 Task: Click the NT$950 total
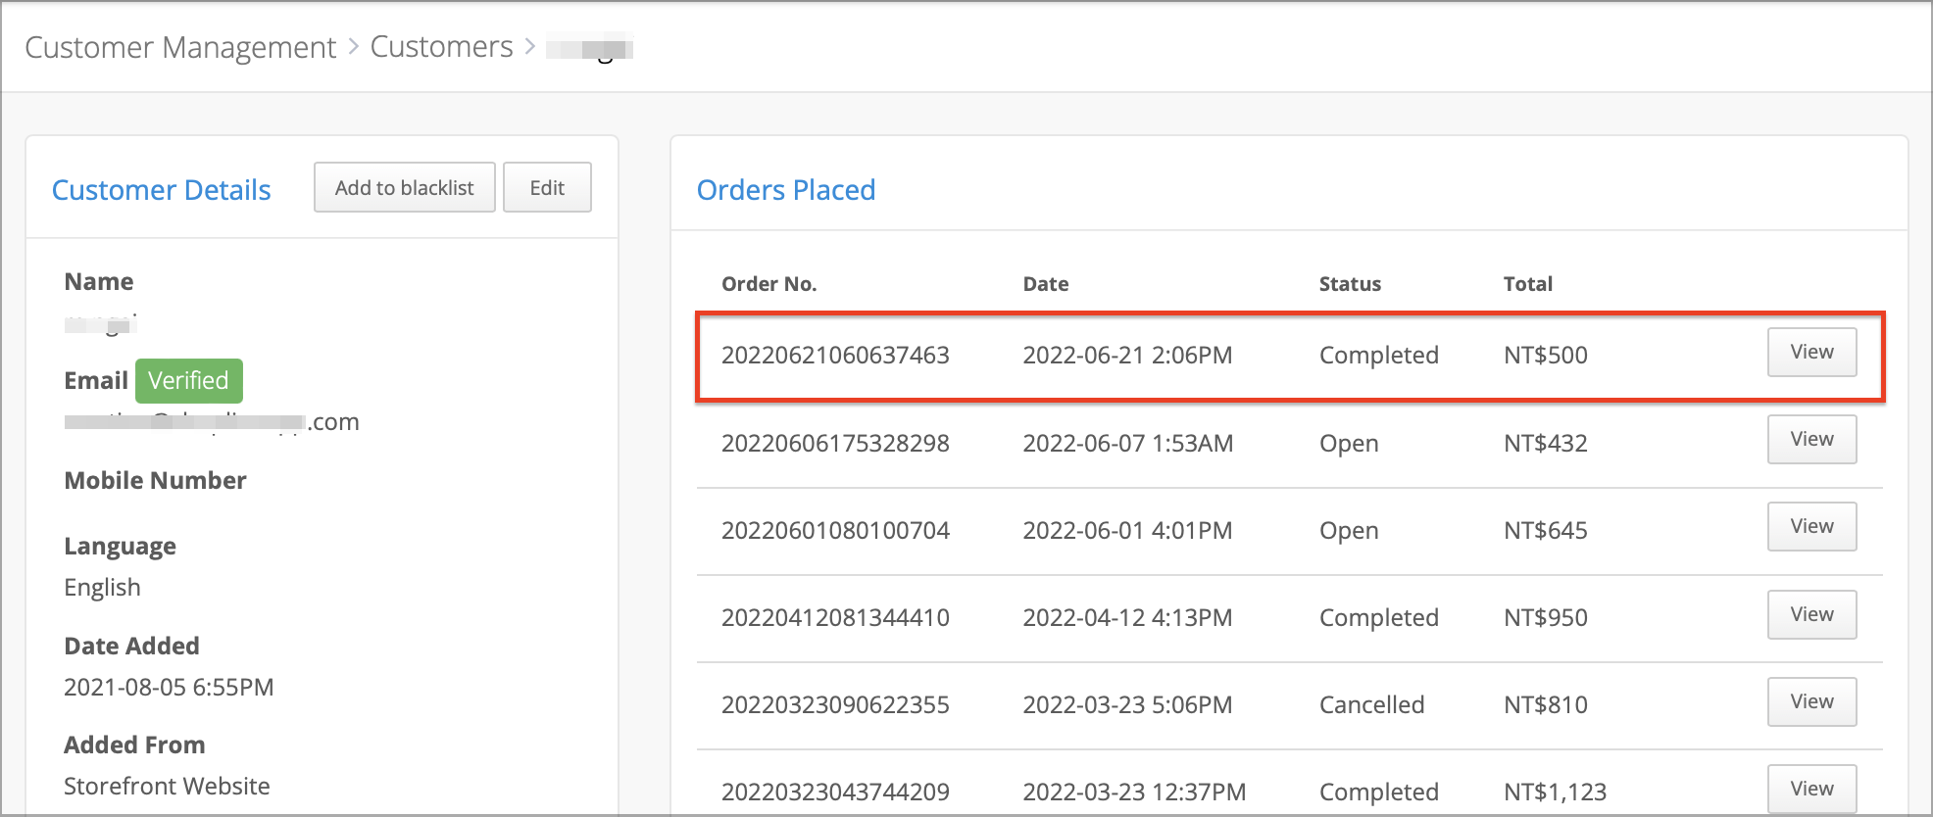pos(1546,617)
